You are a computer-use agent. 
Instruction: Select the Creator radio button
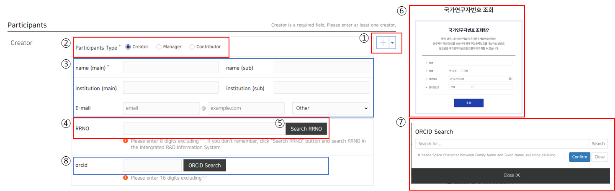tap(128, 47)
